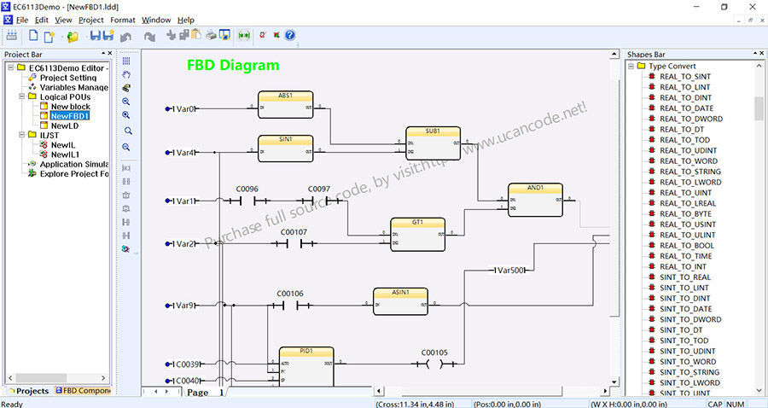The width and height of the screenshot is (768, 408).
Task: Select REAL_TO_STRING shape in list
Action: [x=690, y=172]
